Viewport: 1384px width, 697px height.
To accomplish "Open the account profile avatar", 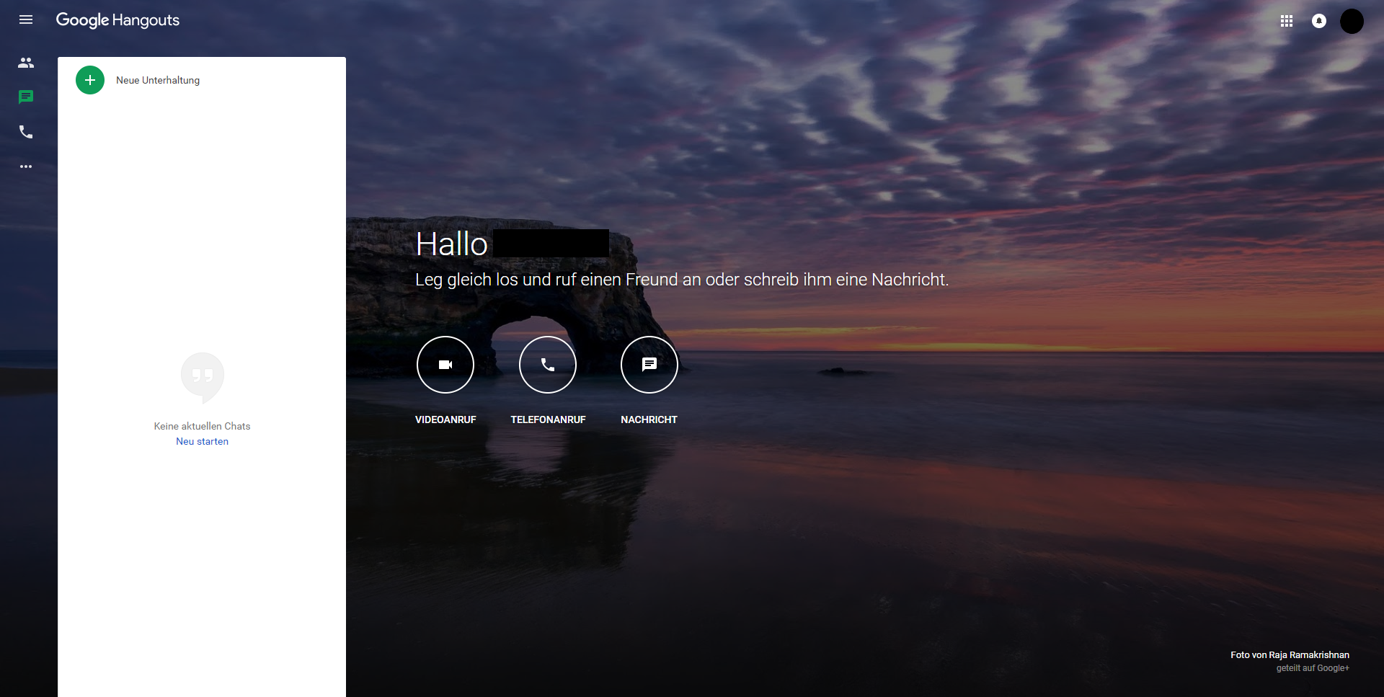I will (1352, 21).
